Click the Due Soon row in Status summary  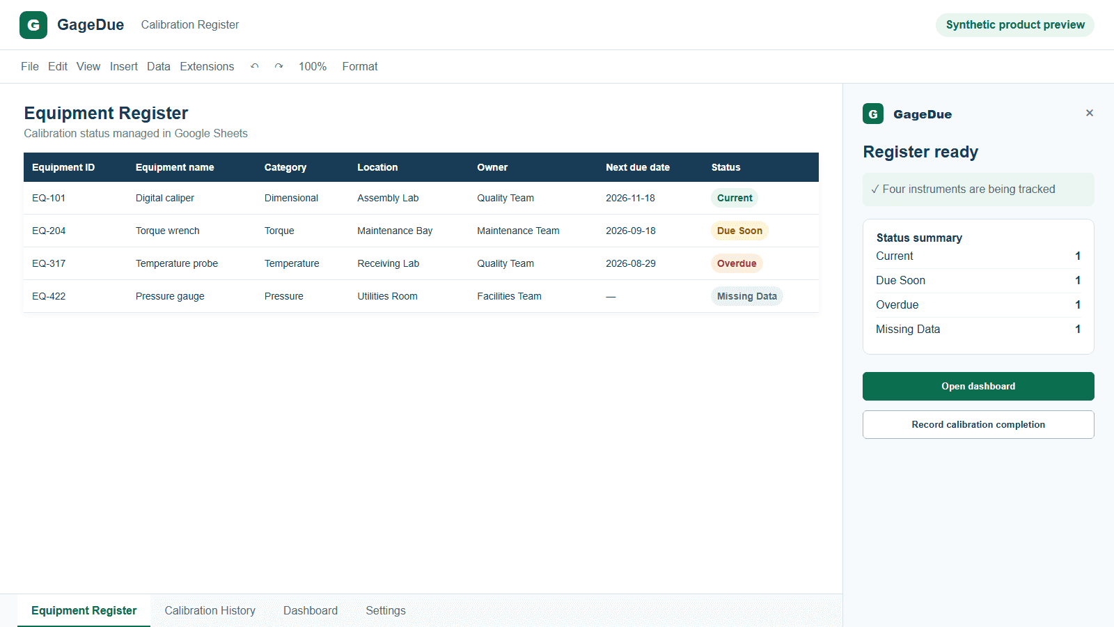978,281
